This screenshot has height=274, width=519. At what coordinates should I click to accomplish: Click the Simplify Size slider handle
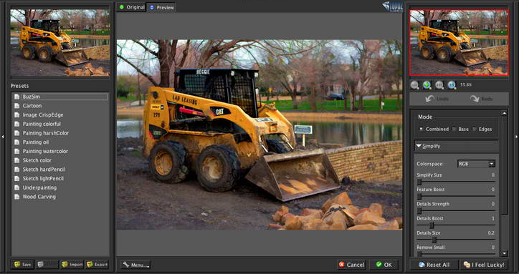point(419,182)
